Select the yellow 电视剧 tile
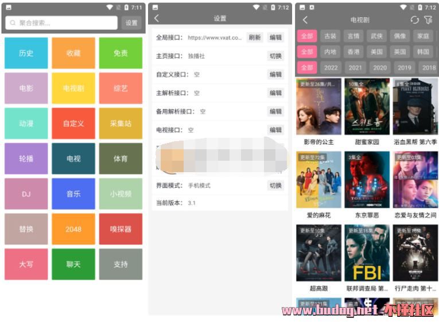Screen dimensions: 439x322 click(x=73, y=88)
